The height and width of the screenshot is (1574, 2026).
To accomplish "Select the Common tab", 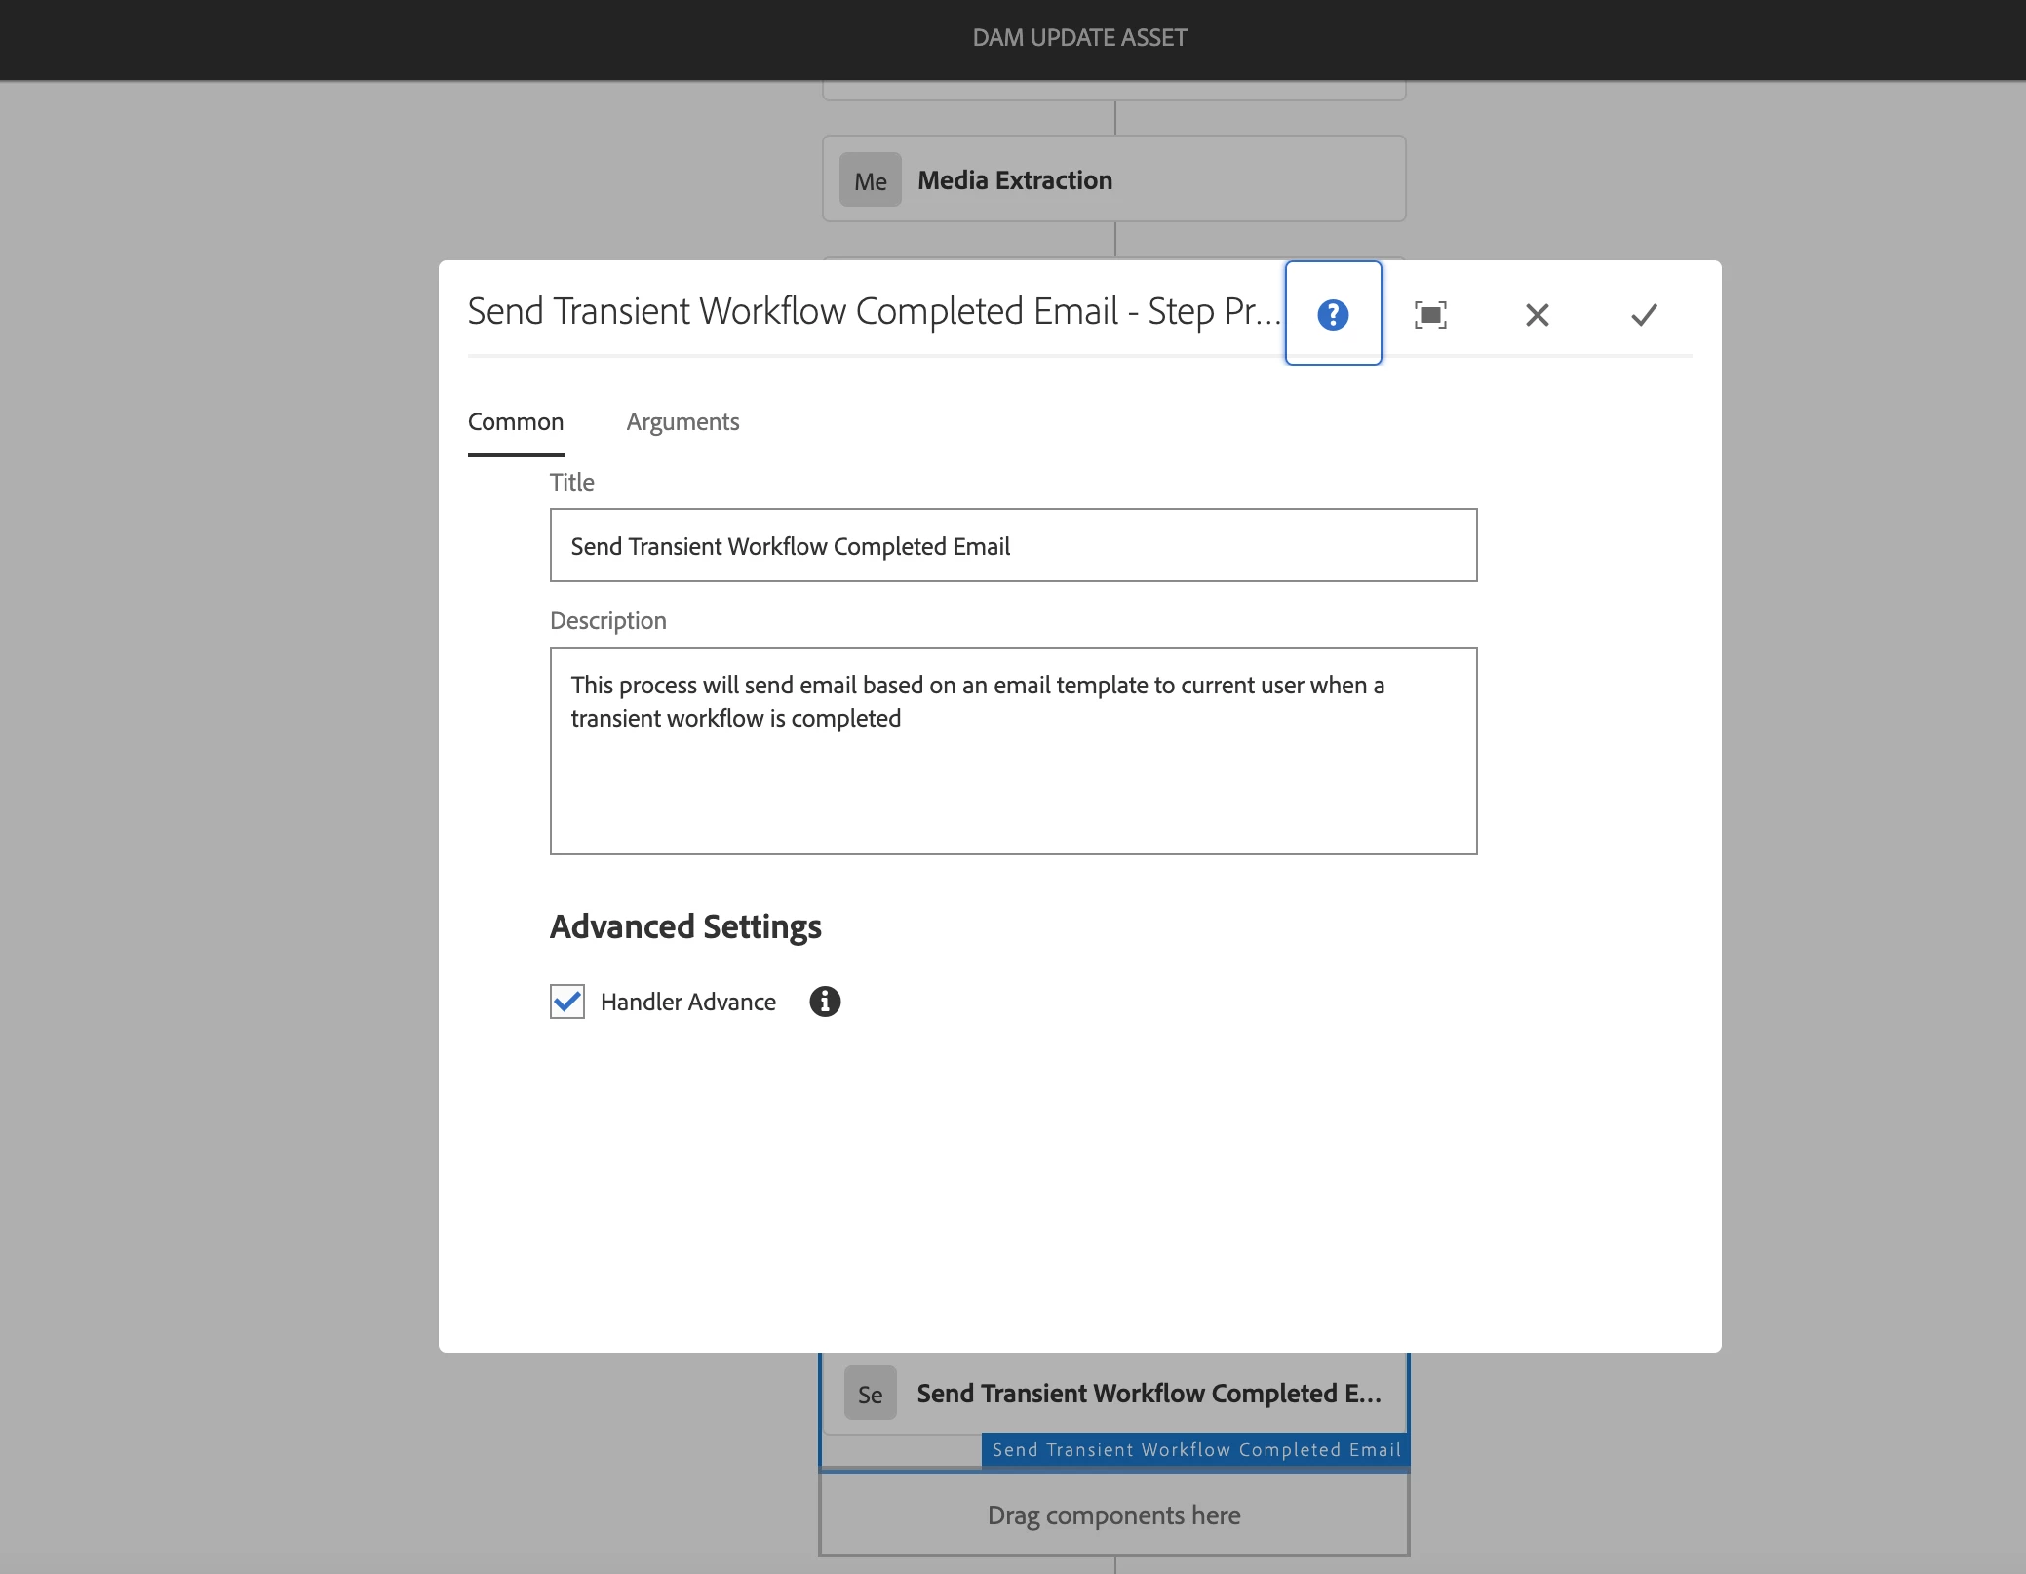I will (x=516, y=422).
